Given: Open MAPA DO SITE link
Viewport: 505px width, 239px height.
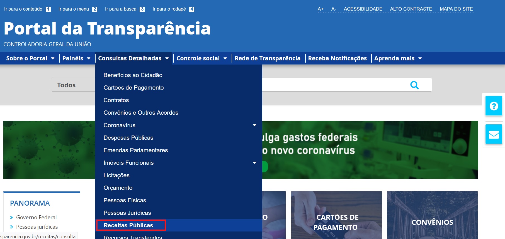Looking at the screenshot, I should 456,9.
